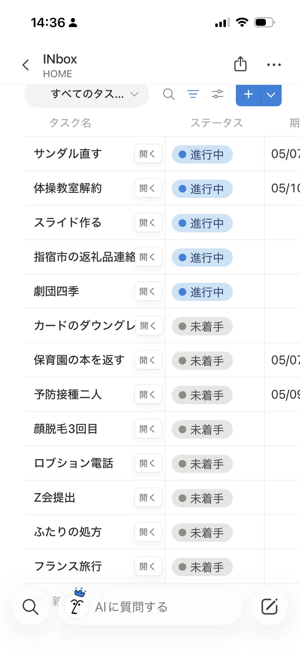Select the ステータス column header
This screenshot has width=300, height=651.
(216, 123)
